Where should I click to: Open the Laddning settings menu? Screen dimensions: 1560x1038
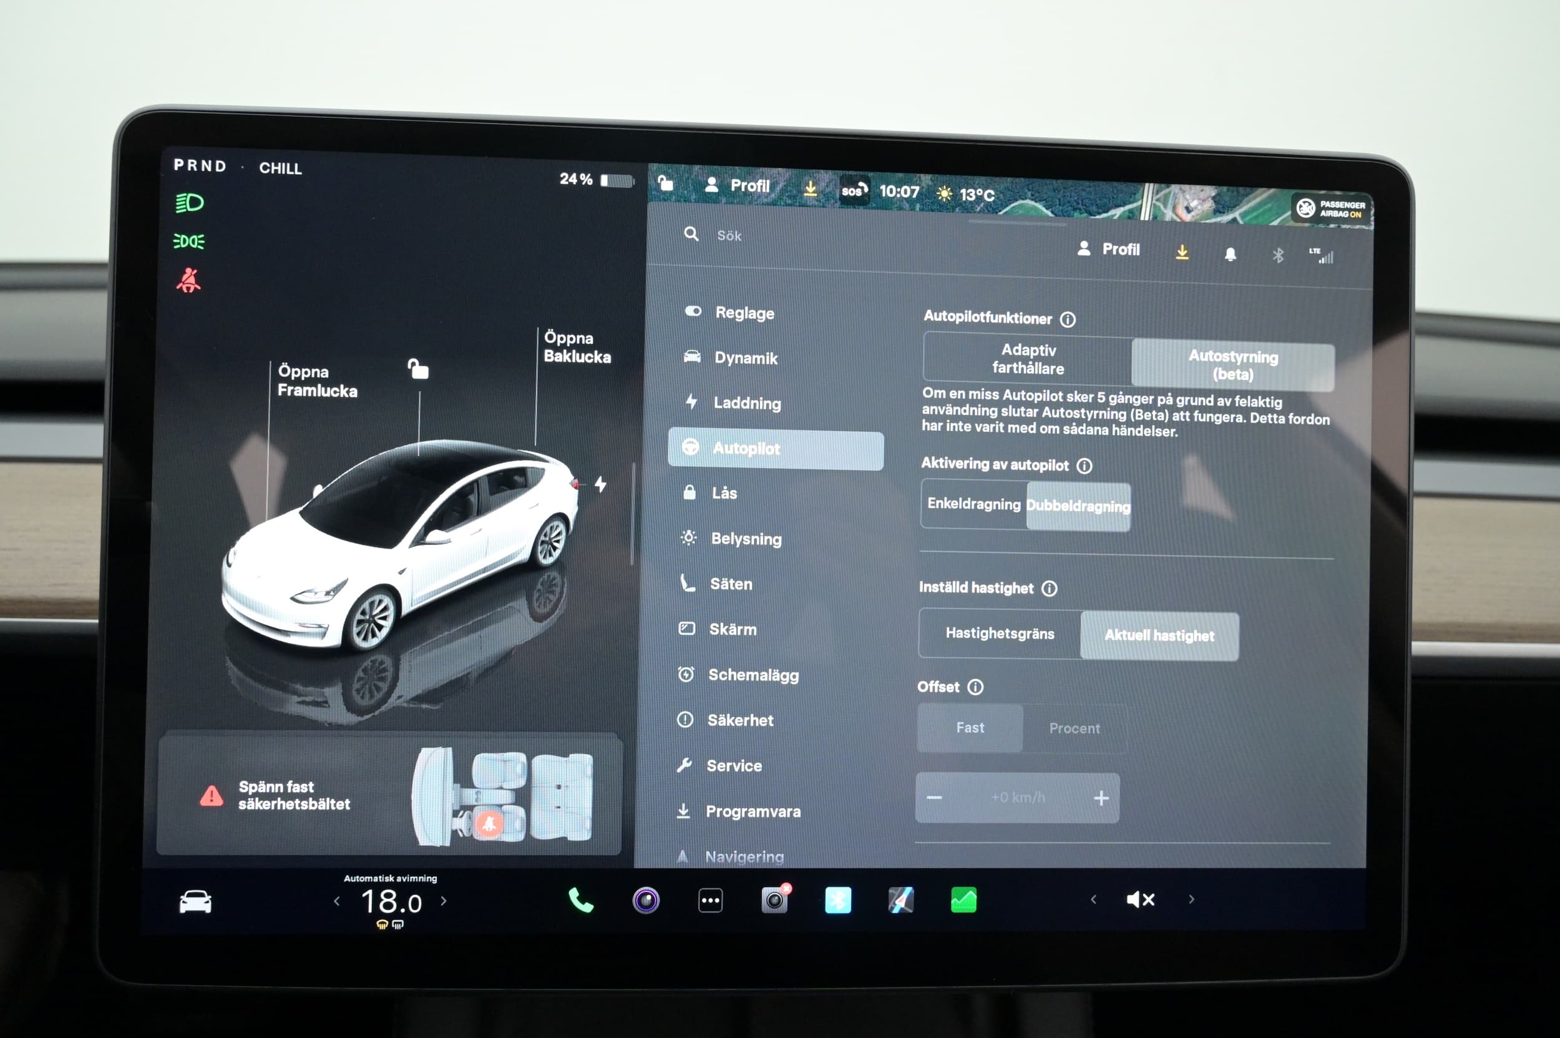pyautogui.click(x=746, y=403)
